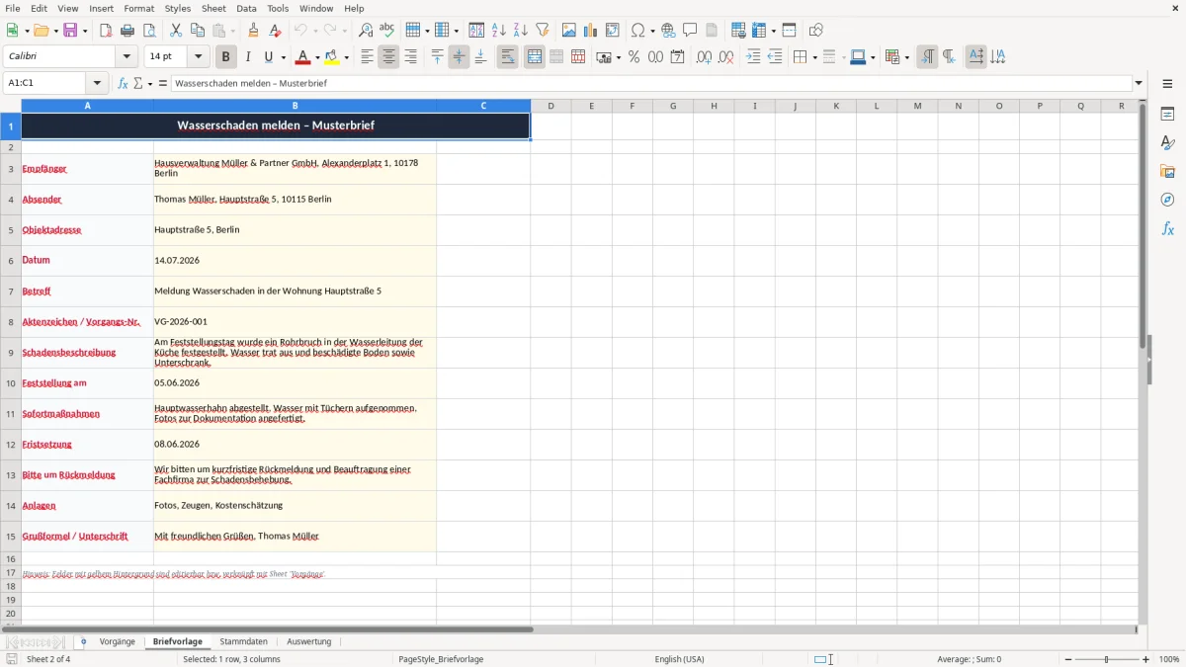This screenshot has height=667, width=1186.
Task: Click Define Print Area icon
Action: (x=738, y=31)
